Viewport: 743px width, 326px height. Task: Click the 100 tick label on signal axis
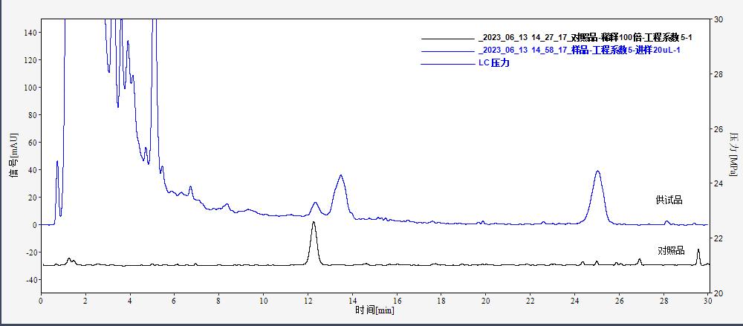(x=29, y=88)
